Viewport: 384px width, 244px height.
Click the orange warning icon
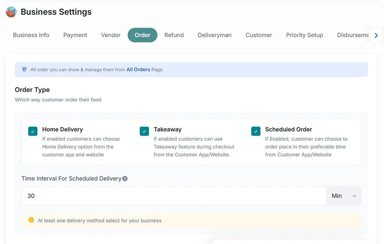[x=31, y=220]
